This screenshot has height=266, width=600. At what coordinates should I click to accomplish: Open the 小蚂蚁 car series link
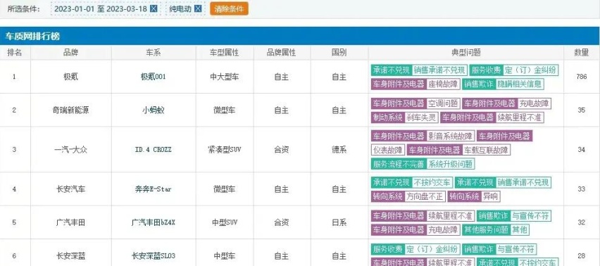154,110
